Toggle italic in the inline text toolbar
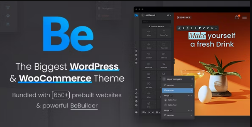 pos(187,28)
